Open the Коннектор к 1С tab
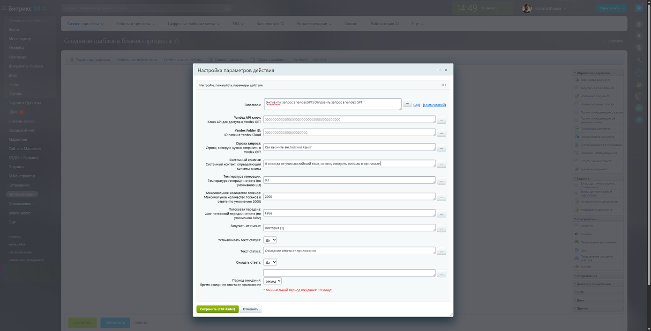Viewport: 651px width, 331px height. (x=270, y=24)
